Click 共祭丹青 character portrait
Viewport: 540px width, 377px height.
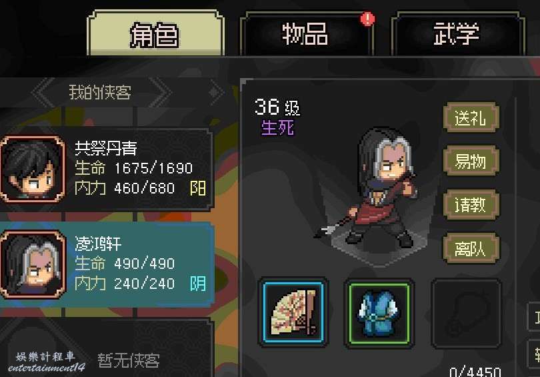(33, 169)
